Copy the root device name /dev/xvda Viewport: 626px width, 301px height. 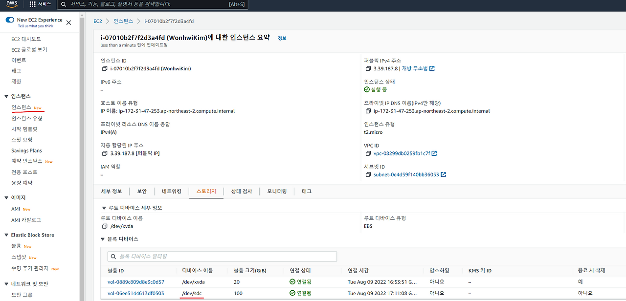[105, 226]
